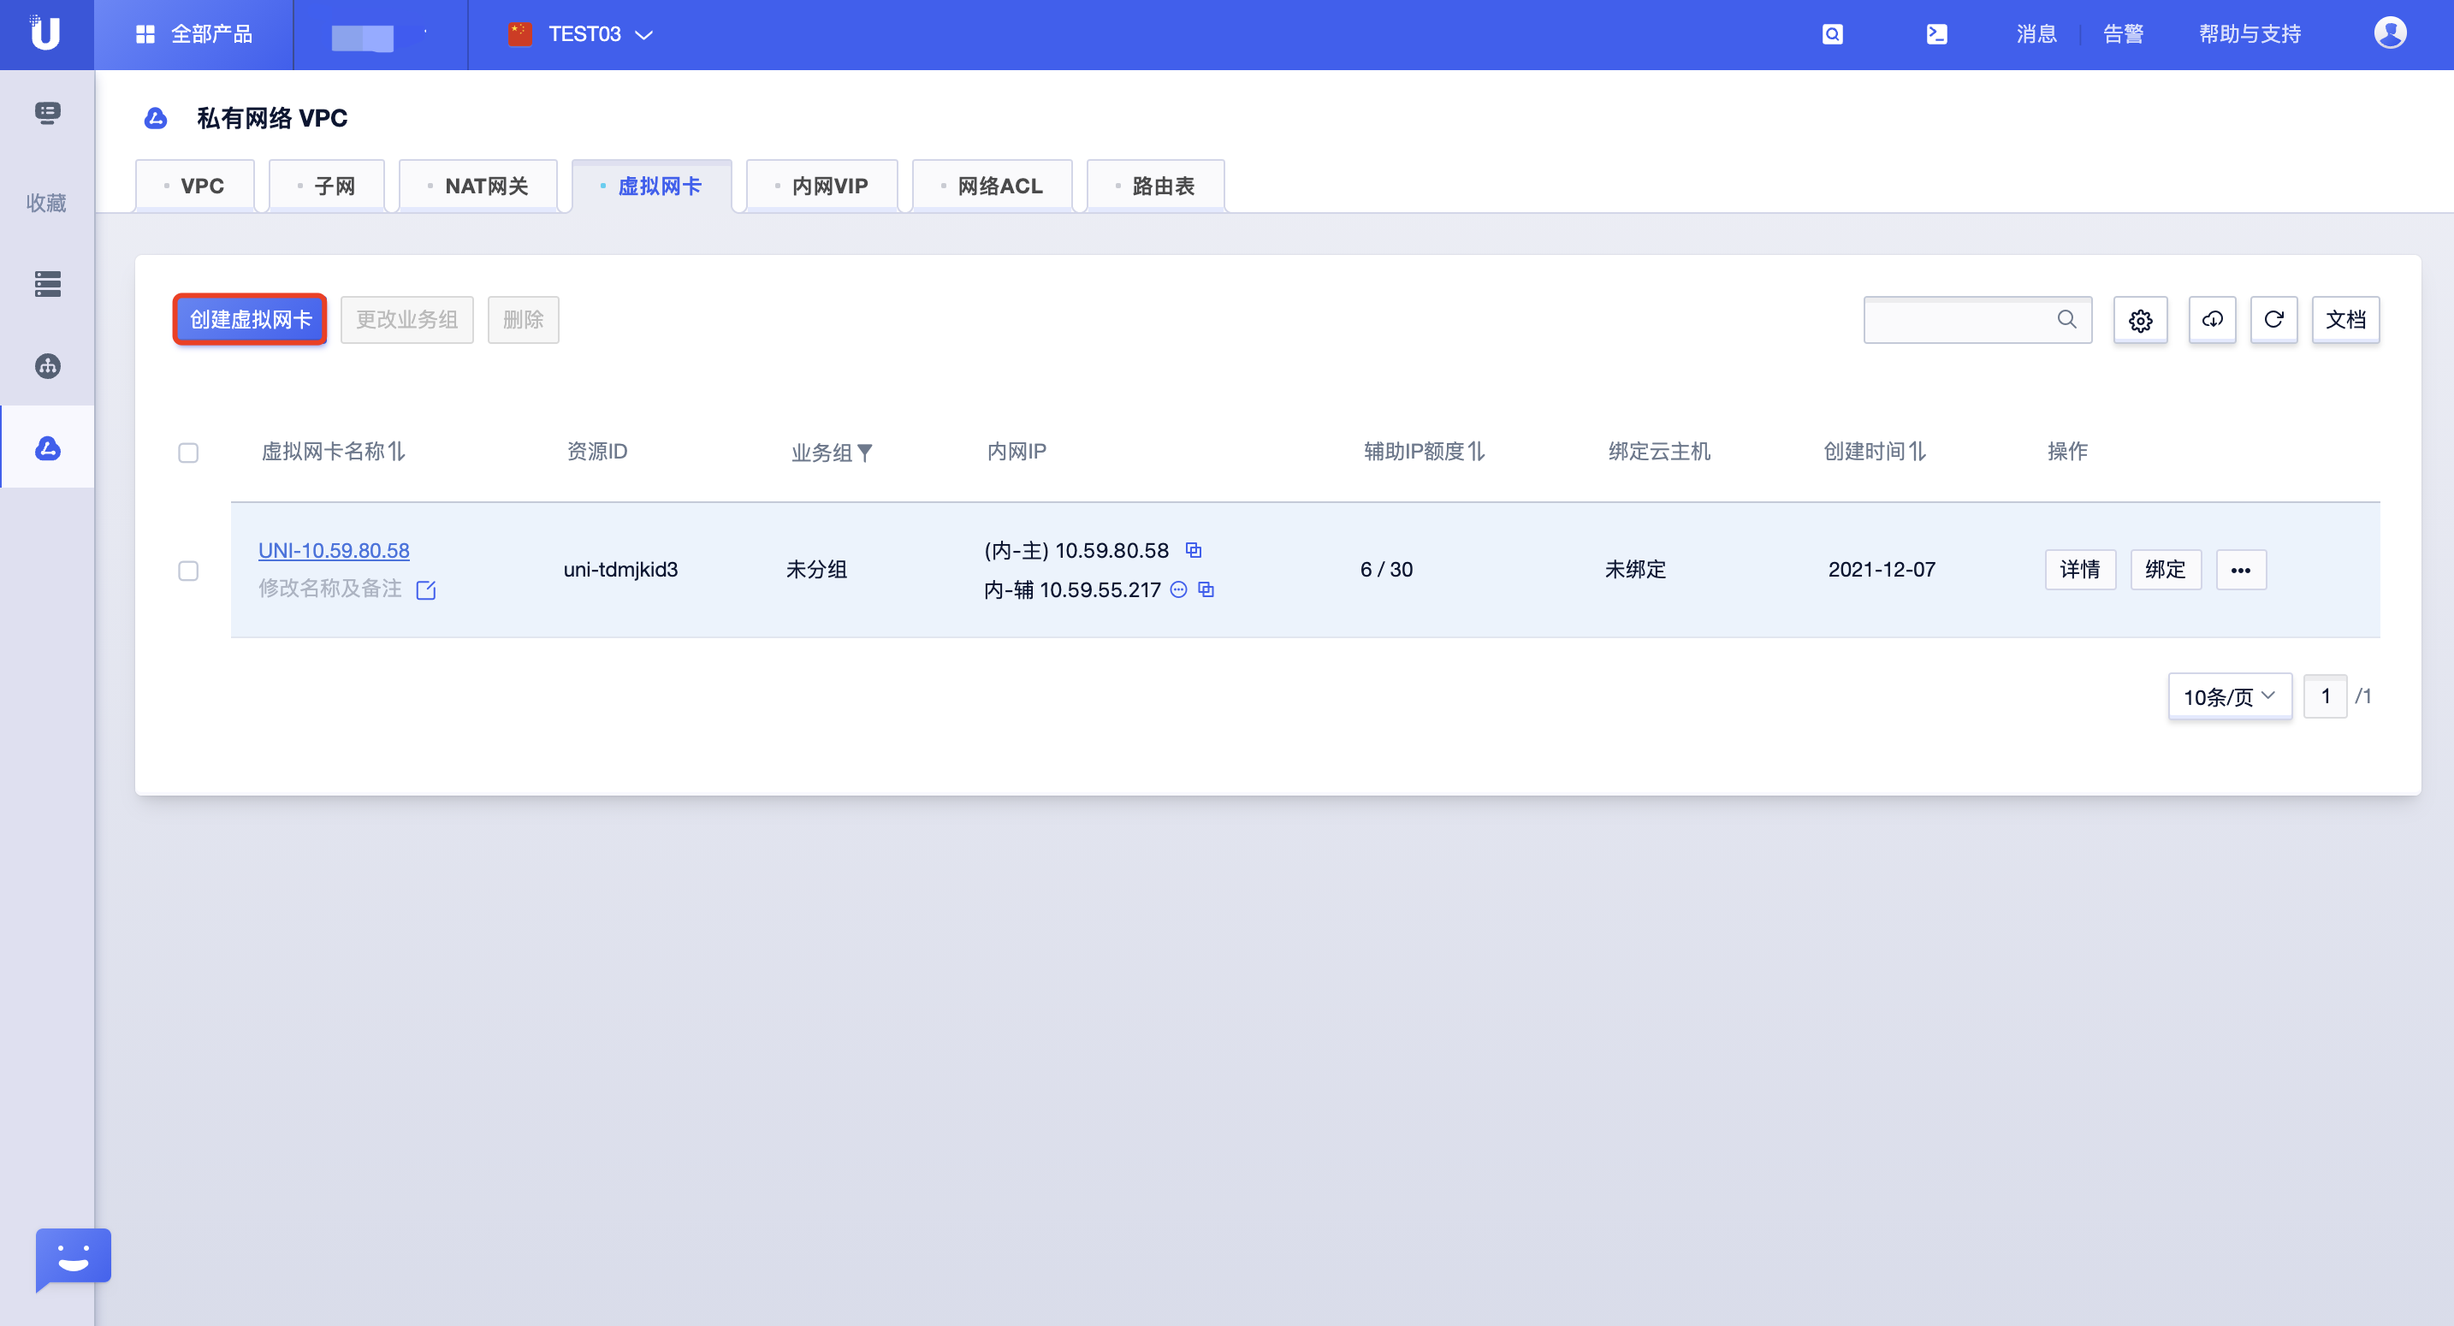Click the 创建虚拟网卡 button
This screenshot has height=1326, width=2454.
(251, 319)
